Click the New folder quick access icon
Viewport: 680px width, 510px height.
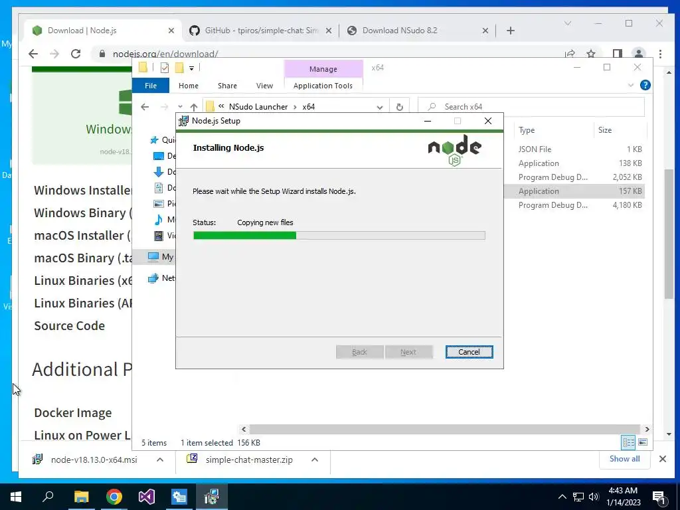point(179,68)
